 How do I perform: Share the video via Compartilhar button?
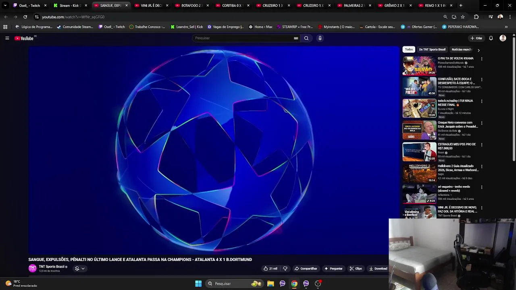306,269
